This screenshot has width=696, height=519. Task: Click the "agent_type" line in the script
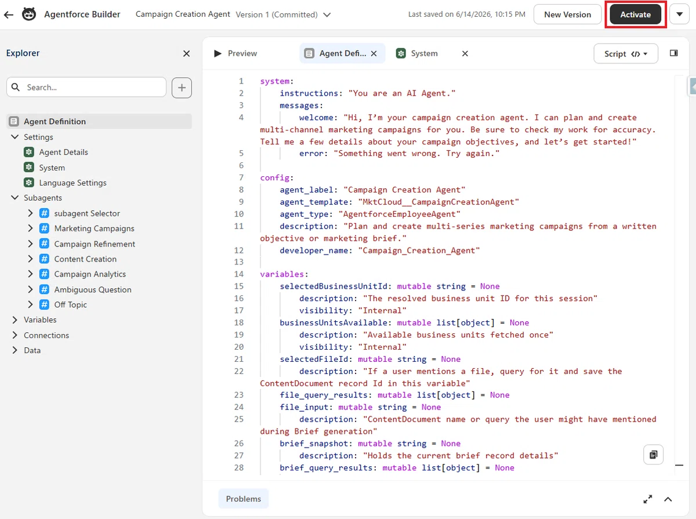[x=370, y=214]
